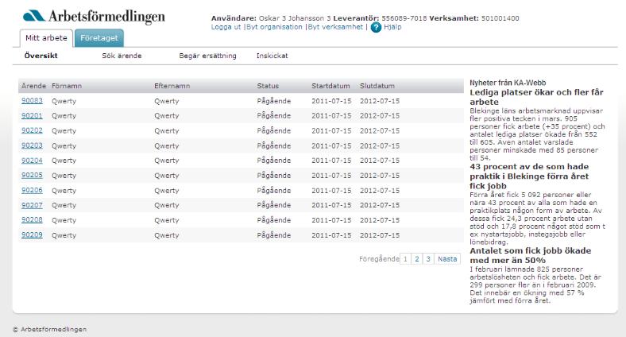Image resolution: width=626 pixels, height=337 pixels.
Task: Open ärende 90204
Action: pos(32,161)
